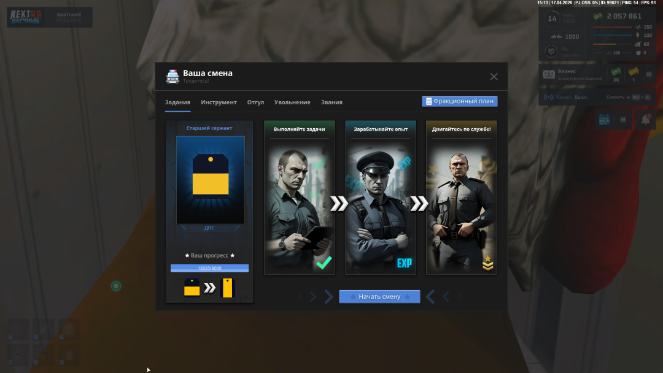Open the notifications bell icon

[x=646, y=120]
